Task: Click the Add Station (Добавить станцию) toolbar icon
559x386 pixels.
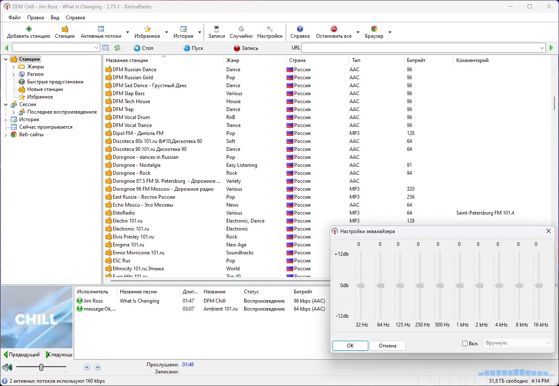Action: 28,29
